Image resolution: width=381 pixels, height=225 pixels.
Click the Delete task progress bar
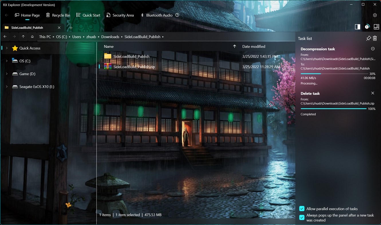(x=333, y=109)
